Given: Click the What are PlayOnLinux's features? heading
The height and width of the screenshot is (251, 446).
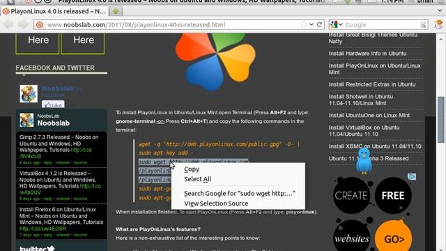Looking at the screenshot, I should [158, 229].
